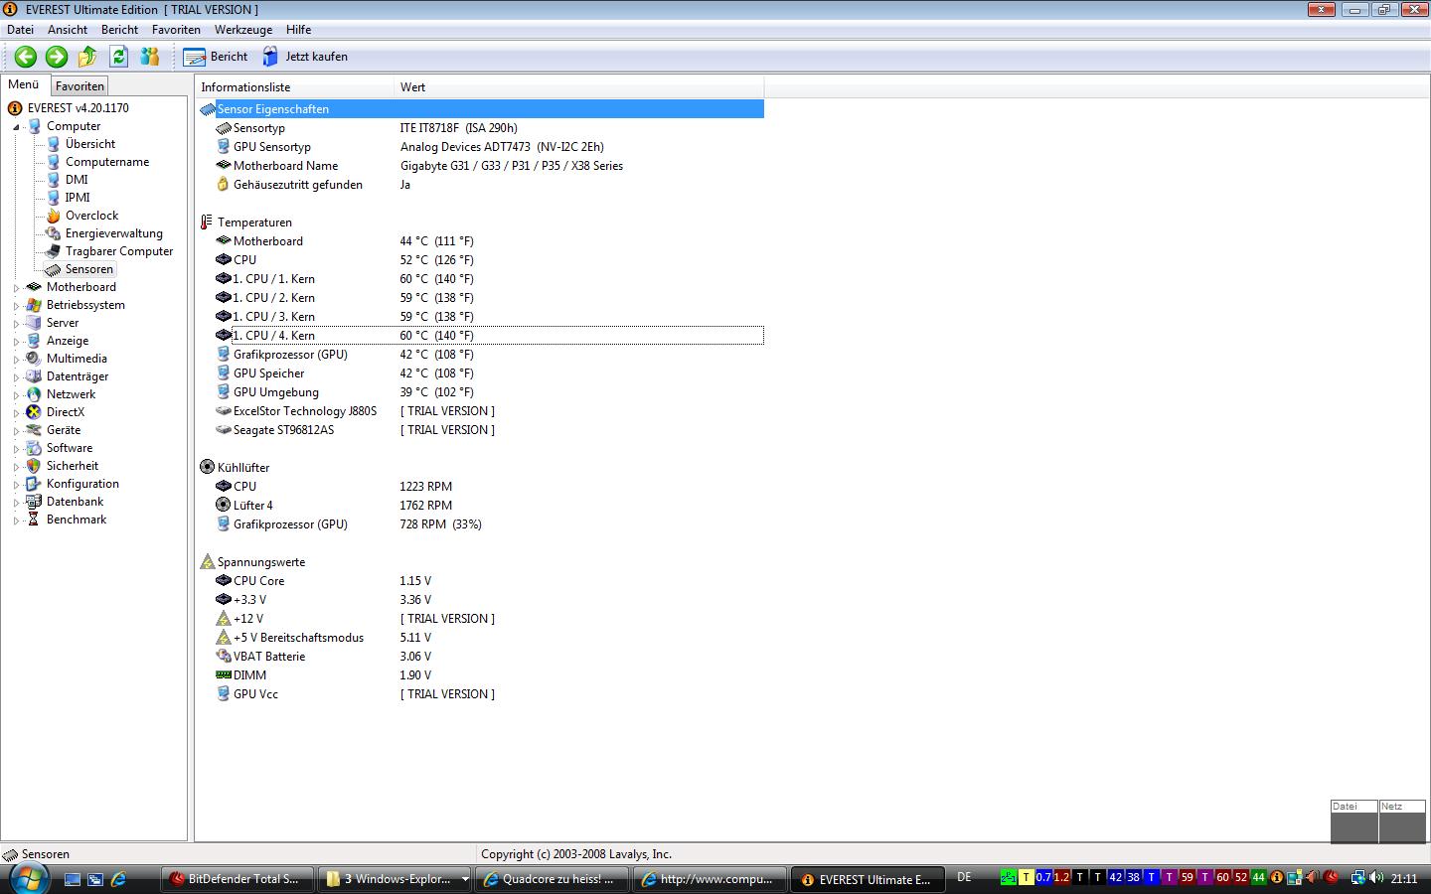
Task: Click the DMI tree item icon
Action: pyautogui.click(x=54, y=180)
